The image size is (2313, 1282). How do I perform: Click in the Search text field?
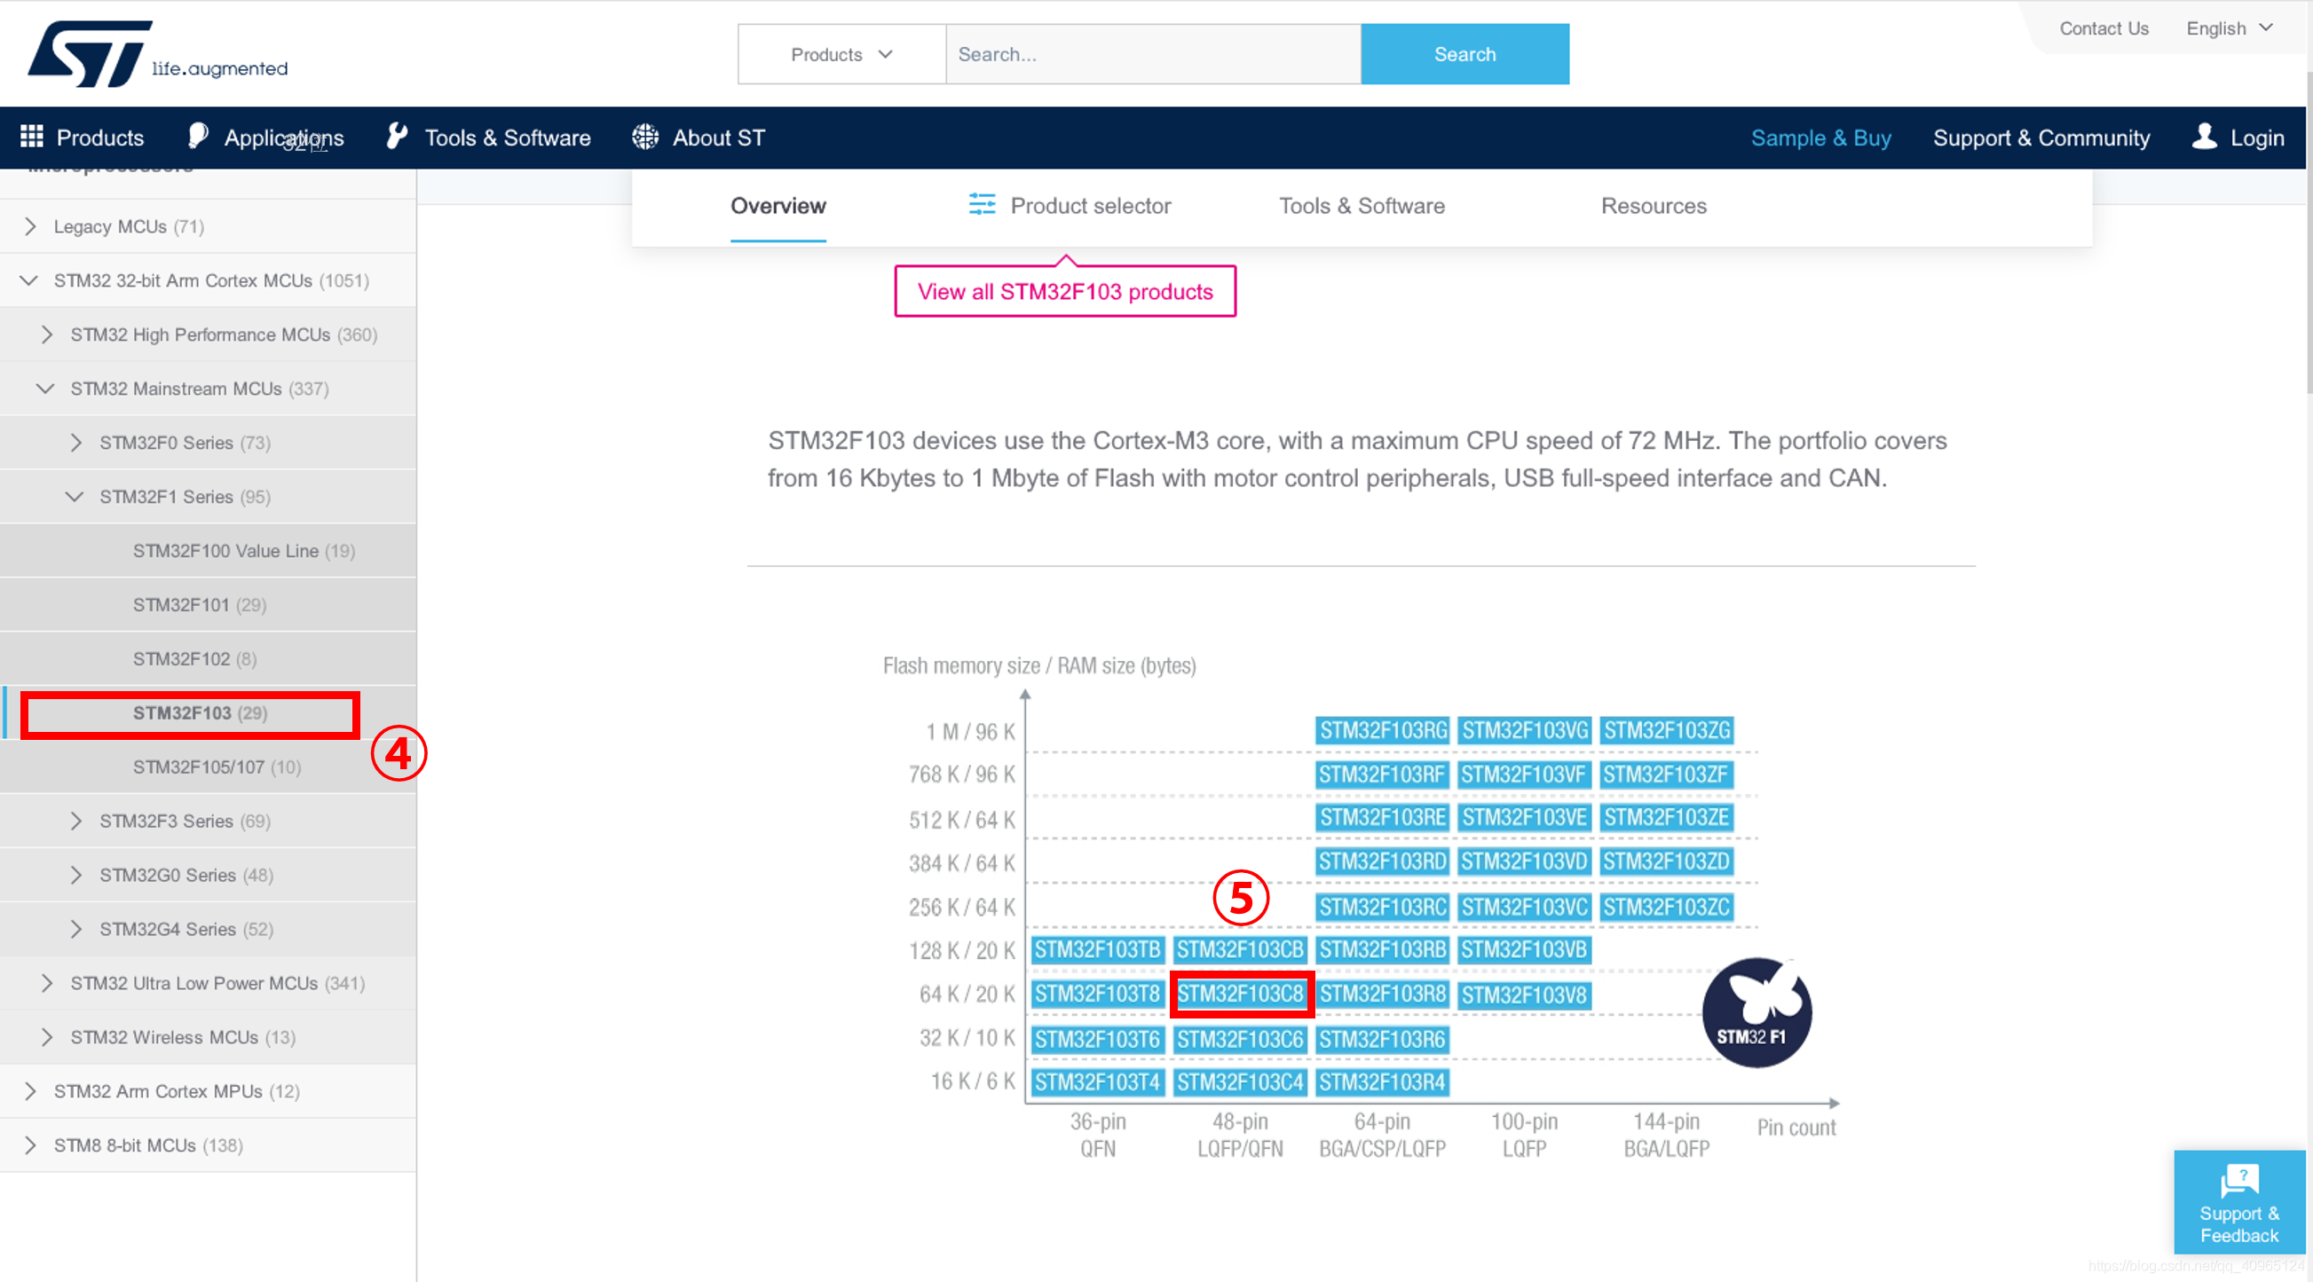(x=1153, y=55)
